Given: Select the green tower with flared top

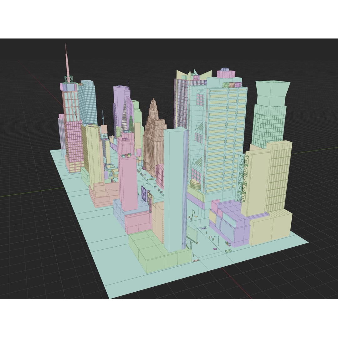Looking at the screenshot, I should 271,114.
